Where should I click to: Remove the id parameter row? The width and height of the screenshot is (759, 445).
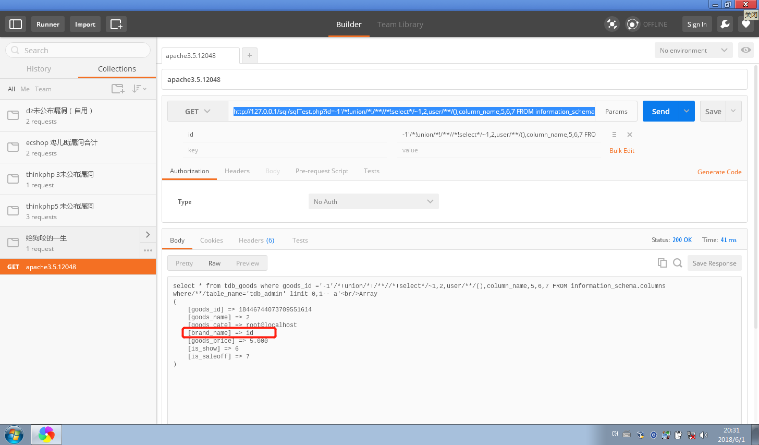coord(630,135)
